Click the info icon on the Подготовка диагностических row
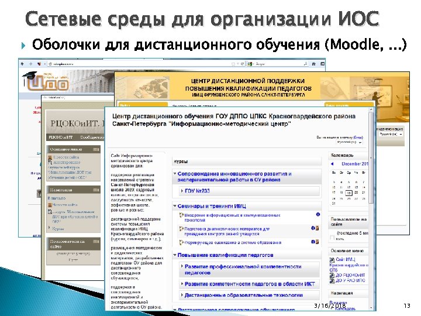Viewport: 421px width, 316px height. point(313,228)
